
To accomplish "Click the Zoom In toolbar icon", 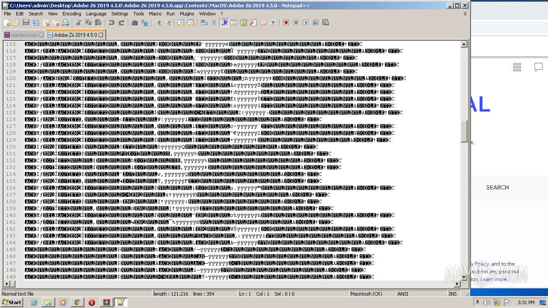I will (158, 23).
